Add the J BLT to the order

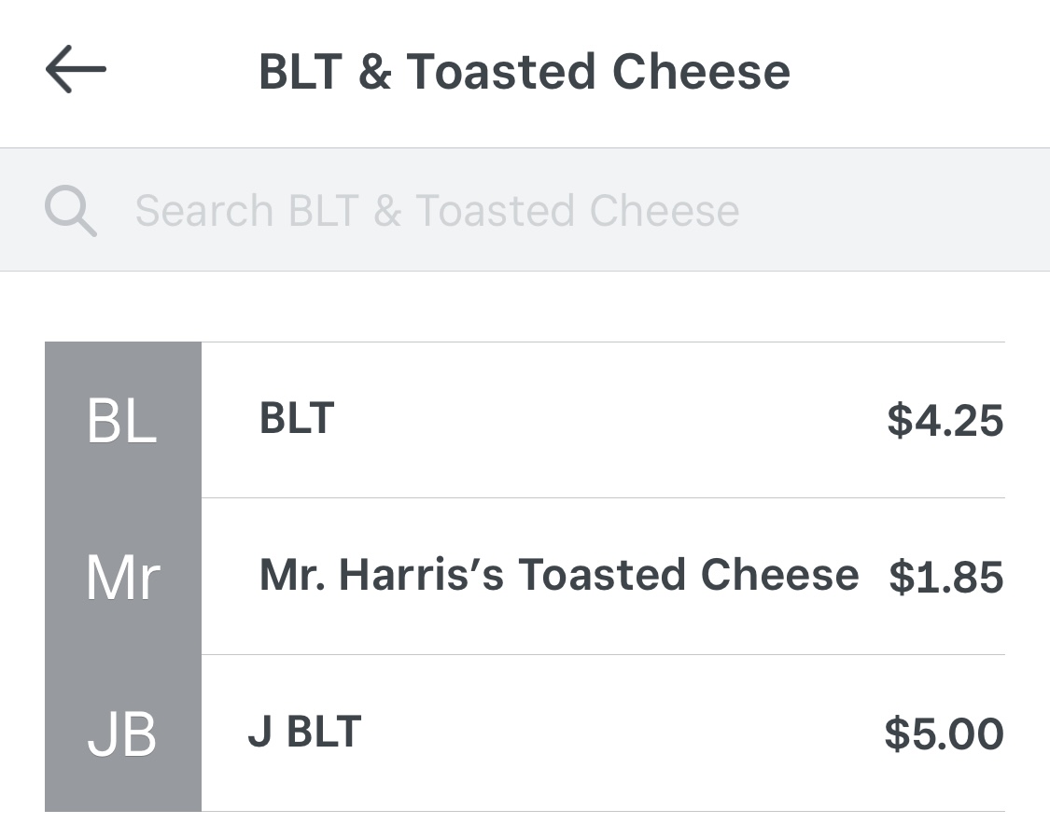point(597,733)
